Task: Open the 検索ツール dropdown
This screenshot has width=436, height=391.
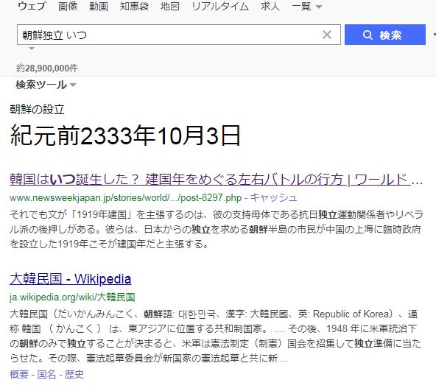Action: coord(46,85)
